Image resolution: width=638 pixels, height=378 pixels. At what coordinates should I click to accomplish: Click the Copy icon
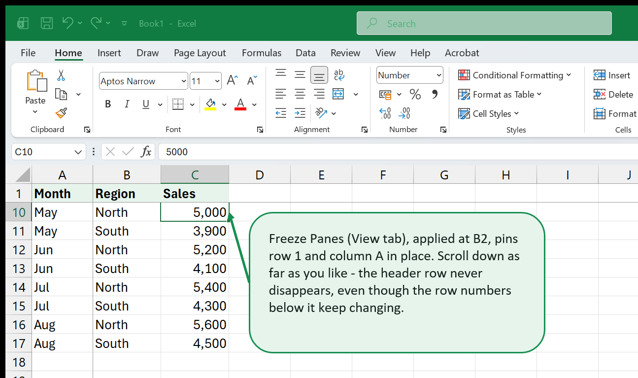(x=61, y=94)
